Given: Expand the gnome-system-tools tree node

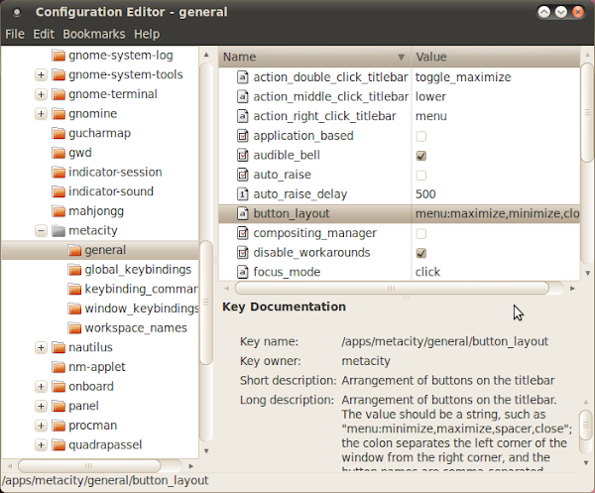Looking at the screenshot, I should tap(41, 74).
